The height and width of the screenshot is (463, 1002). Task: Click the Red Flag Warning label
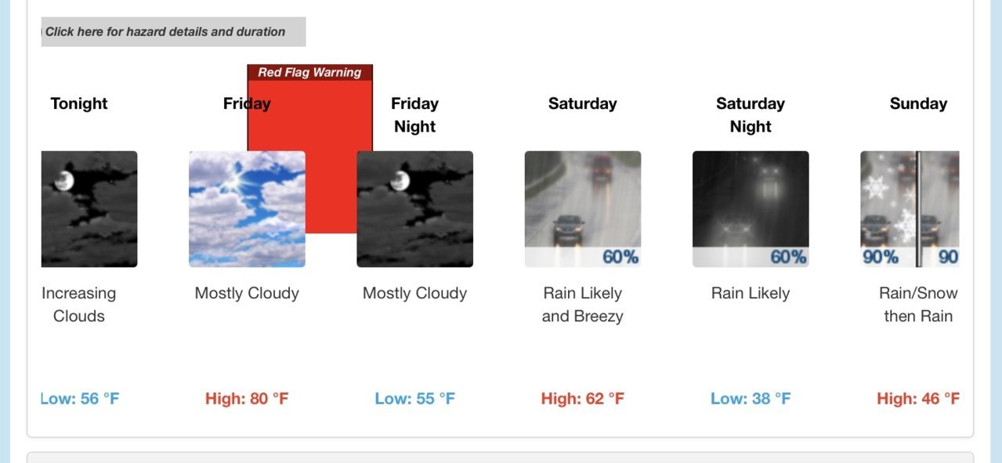(x=309, y=72)
